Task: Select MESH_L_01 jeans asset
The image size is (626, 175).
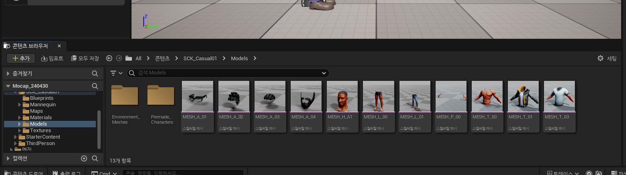Action: [x=415, y=106]
